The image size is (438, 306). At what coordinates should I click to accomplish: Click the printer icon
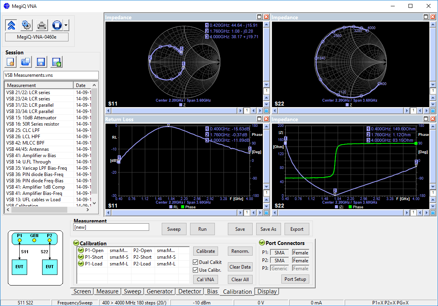(42, 25)
